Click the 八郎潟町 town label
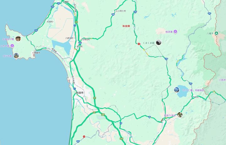This screenshot has width=226, height=145. 70,38
